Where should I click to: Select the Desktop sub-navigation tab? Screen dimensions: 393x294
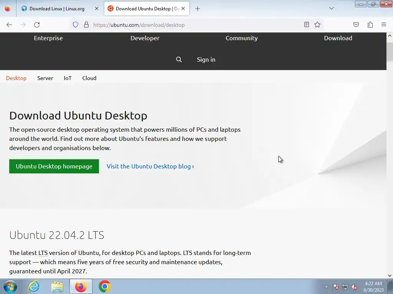[16, 78]
